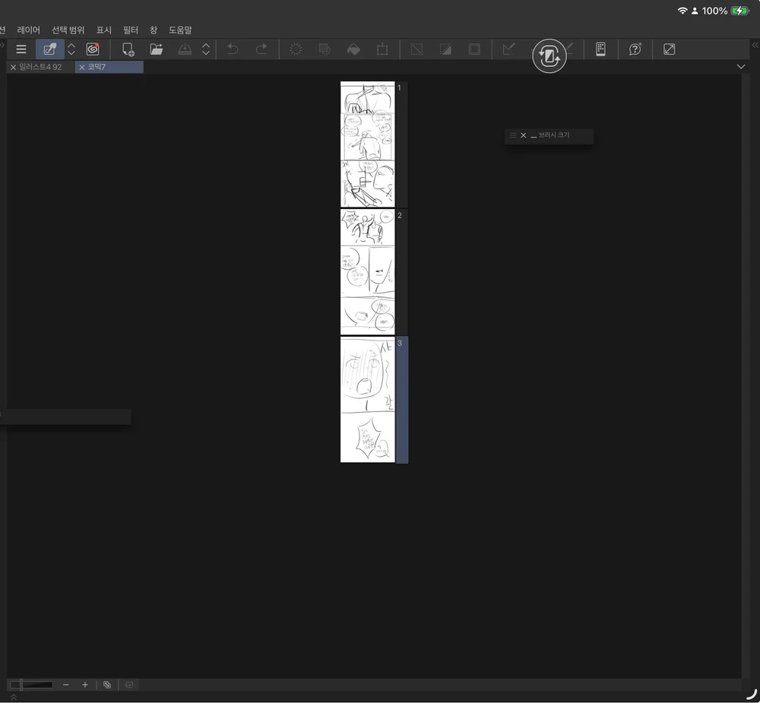This screenshot has height=703, width=760.
Task: Expand the canvas tab list chevron
Action: [741, 67]
